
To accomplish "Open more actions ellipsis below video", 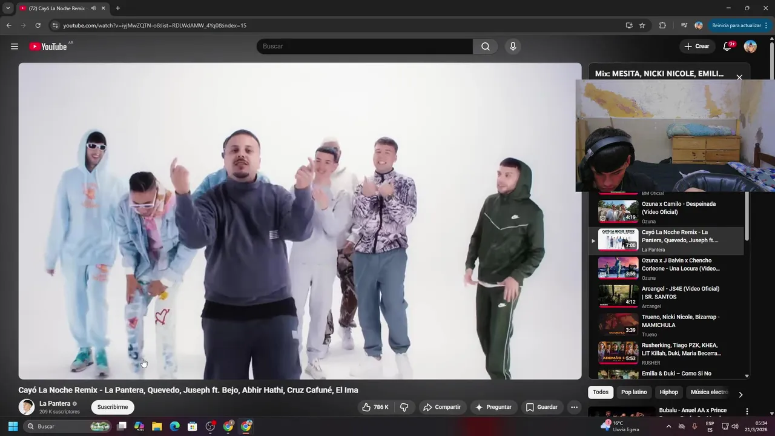I will [x=575, y=407].
